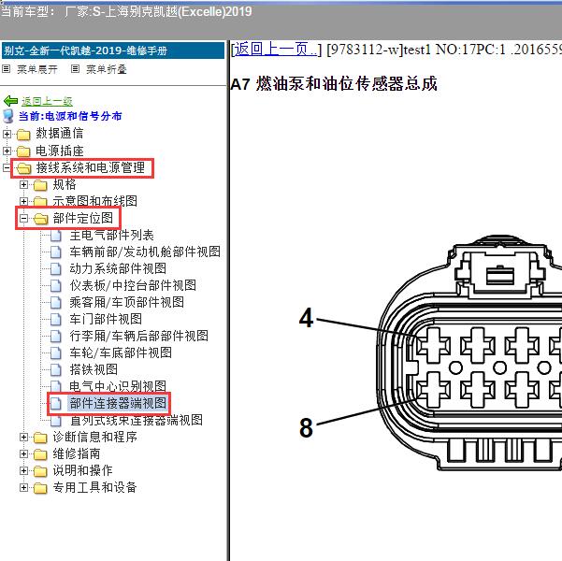
Task: Click the connector pin 8 label
Action: tap(306, 427)
